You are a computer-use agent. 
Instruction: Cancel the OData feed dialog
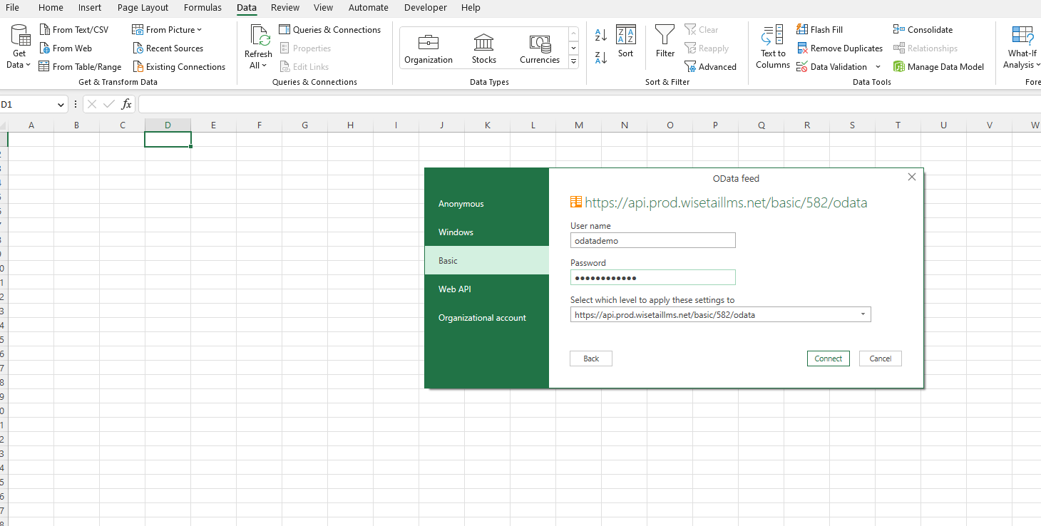pyautogui.click(x=880, y=359)
